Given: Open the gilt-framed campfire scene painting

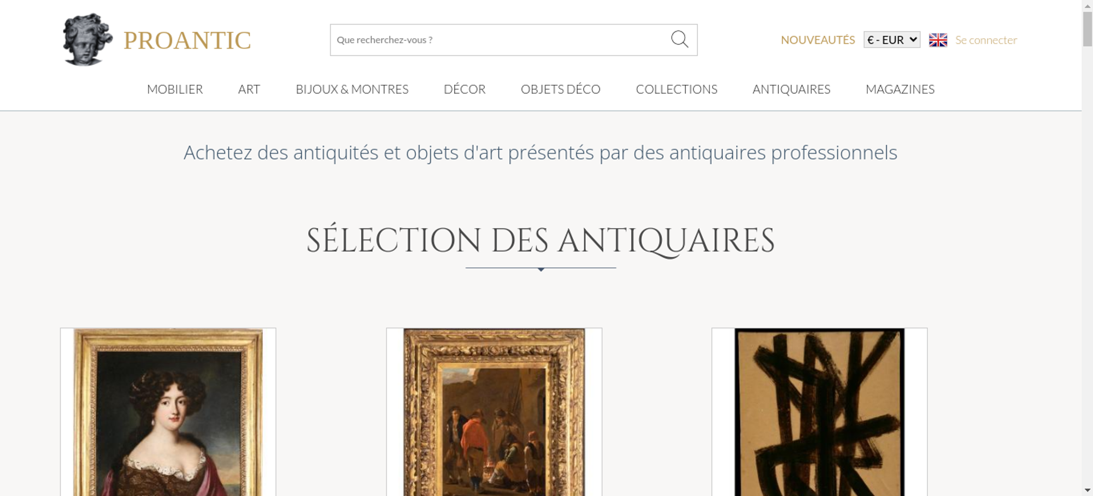Looking at the screenshot, I should pos(494,412).
